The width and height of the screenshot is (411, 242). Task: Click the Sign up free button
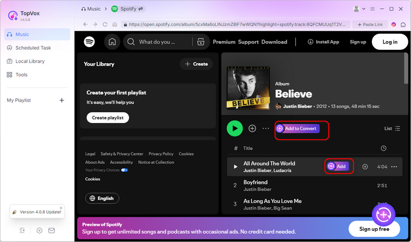tap(374, 229)
